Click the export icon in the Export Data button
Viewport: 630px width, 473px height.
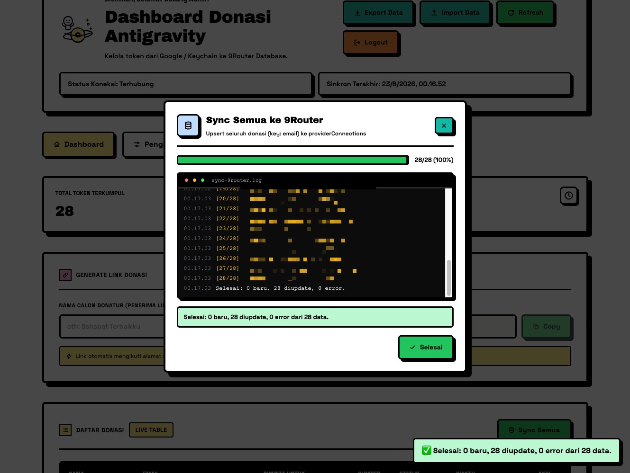tap(357, 13)
